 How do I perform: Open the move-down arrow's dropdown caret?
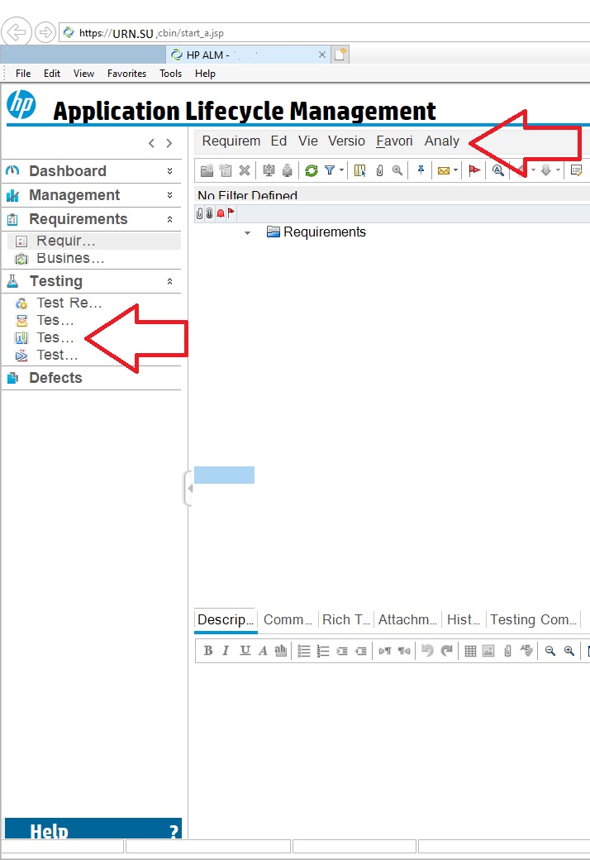click(x=558, y=170)
